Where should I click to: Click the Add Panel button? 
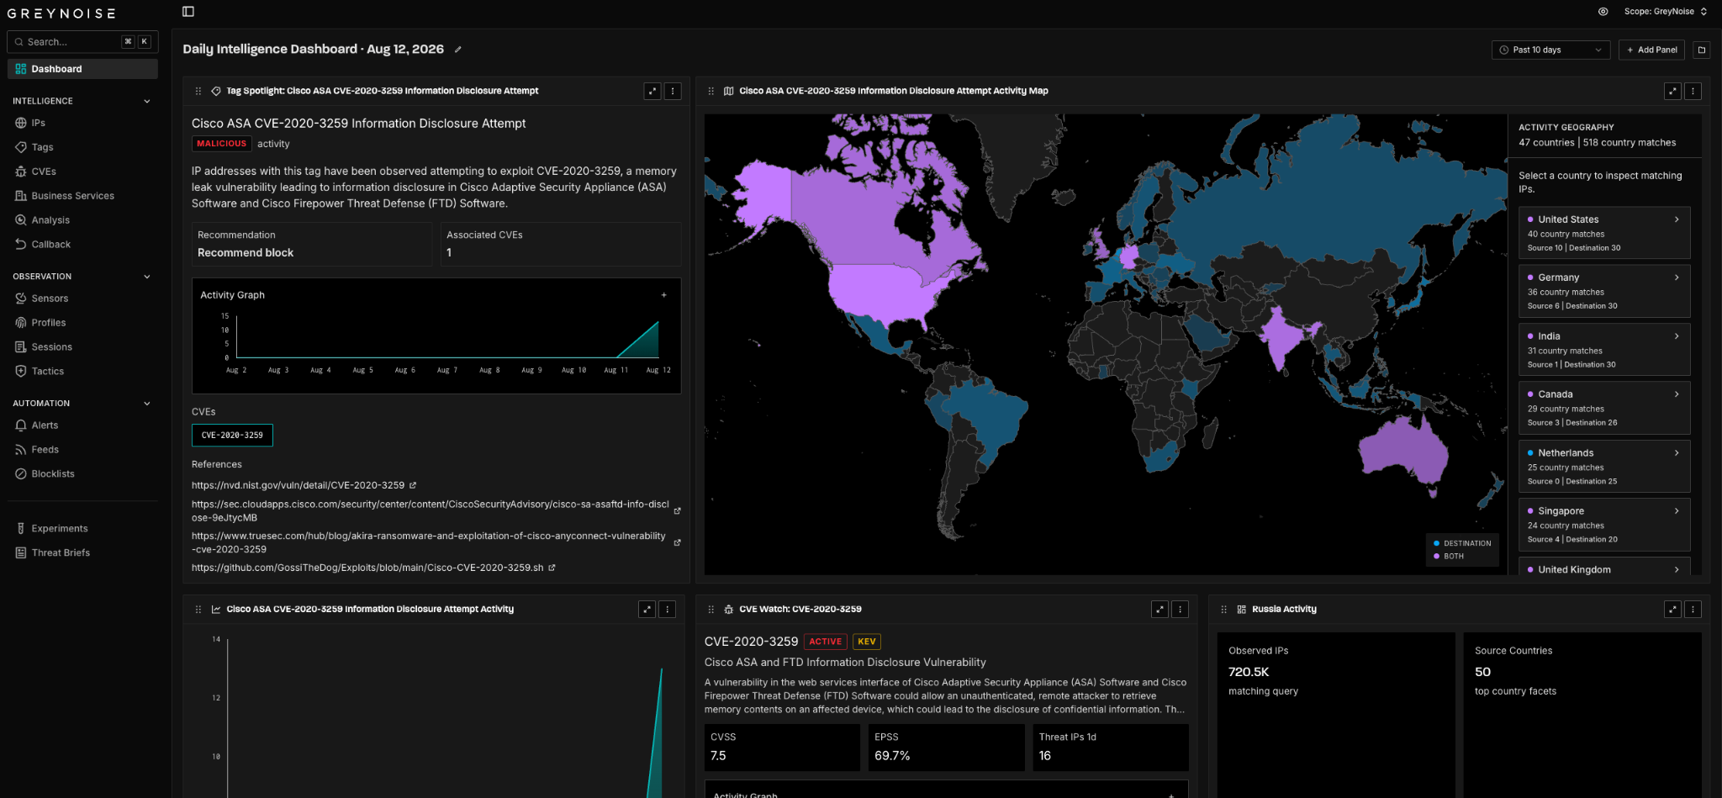pyautogui.click(x=1652, y=50)
